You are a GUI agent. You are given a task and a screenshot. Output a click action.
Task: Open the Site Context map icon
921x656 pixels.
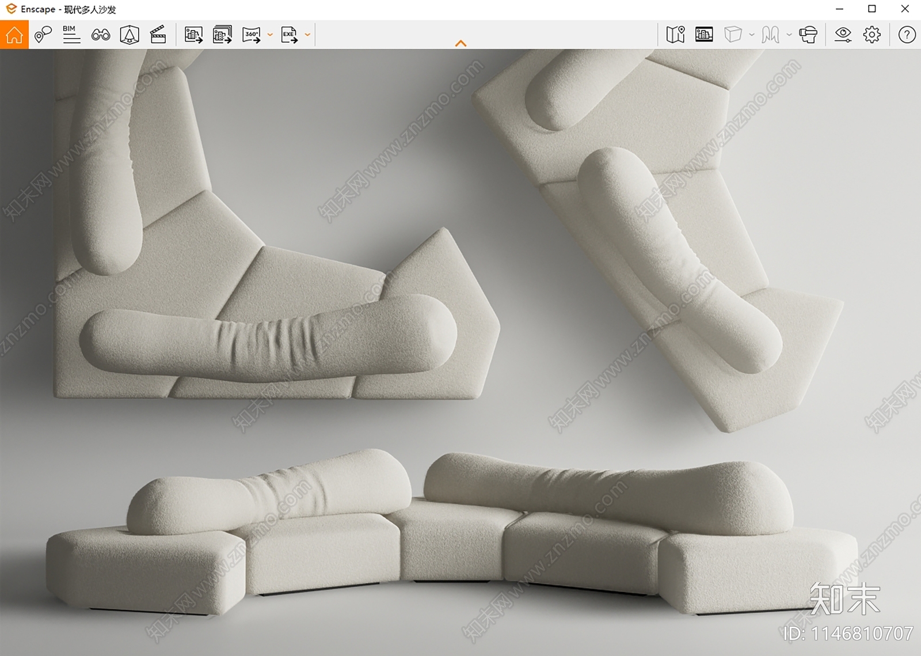point(676,35)
